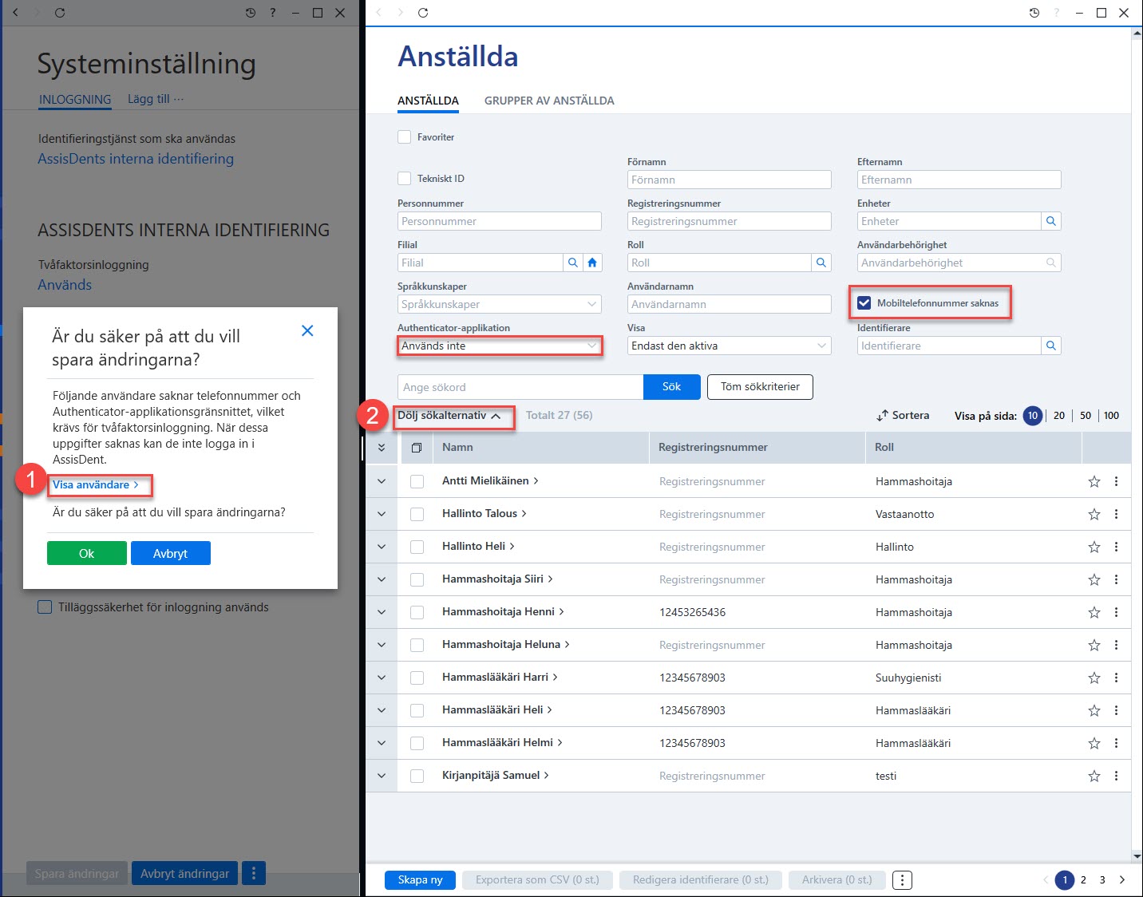Go to page 2 of results
This screenshot has height=897, width=1143.
coord(1083,879)
